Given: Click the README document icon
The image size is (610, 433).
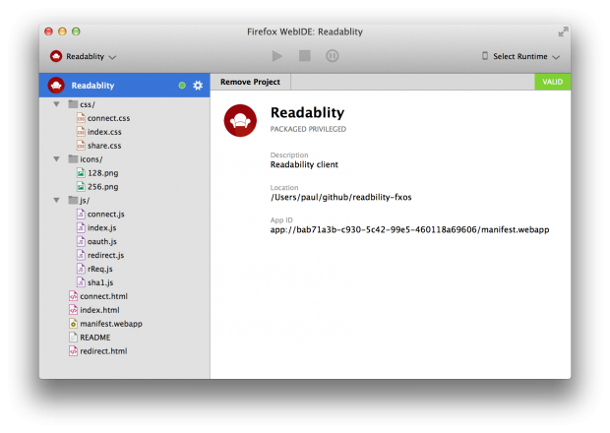Looking at the screenshot, I should pos(73,337).
